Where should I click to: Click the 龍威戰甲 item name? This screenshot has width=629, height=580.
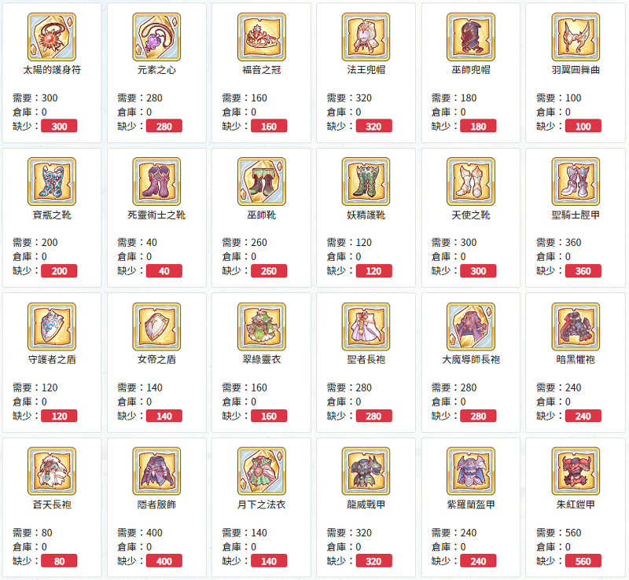click(x=366, y=505)
